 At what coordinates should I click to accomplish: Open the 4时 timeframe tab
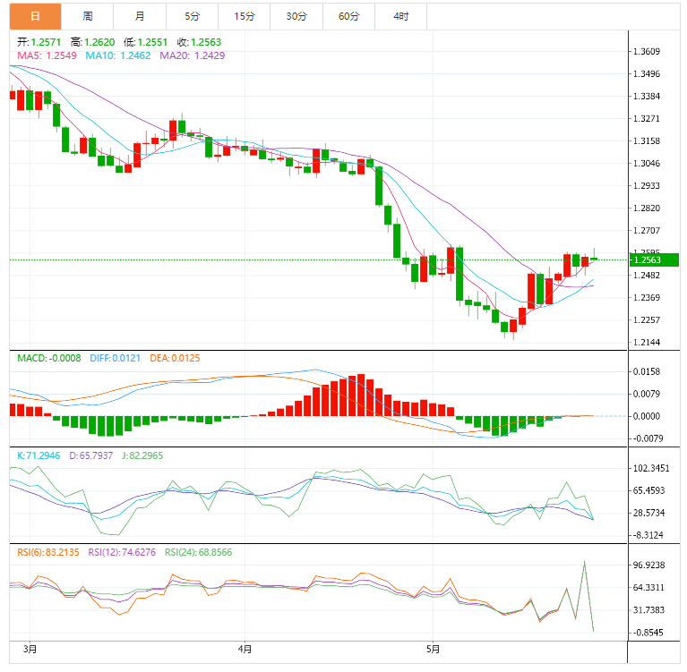401,17
